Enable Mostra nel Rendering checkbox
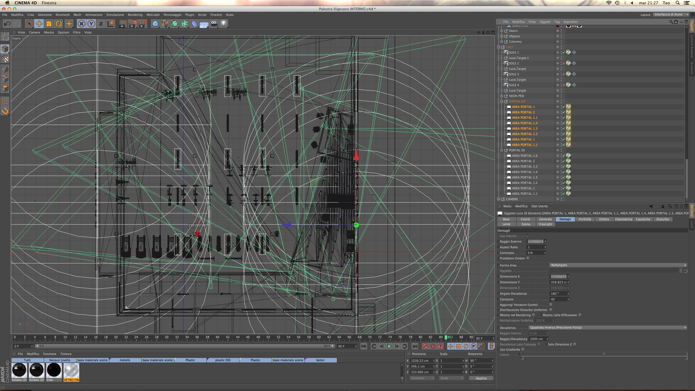This screenshot has height=391, width=695. (x=533, y=315)
